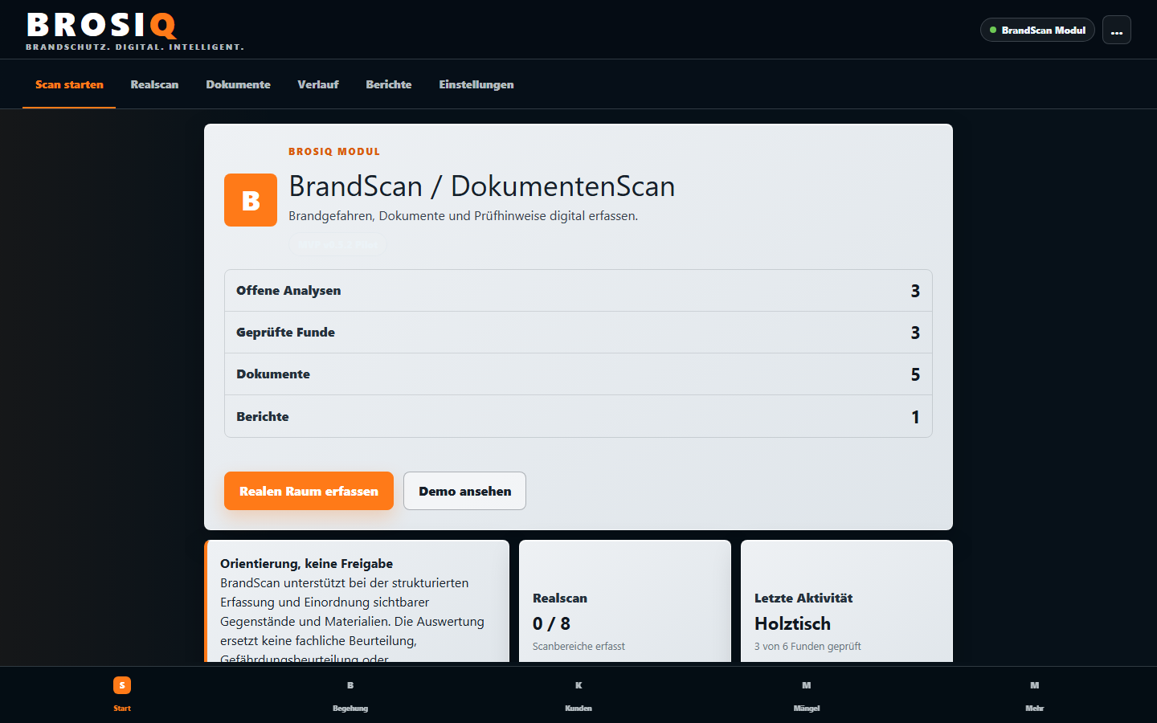Screen dimensions: 1157x723
Task: Click the Orientierung, keine Freigabe notice
Action: (x=357, y=601)
